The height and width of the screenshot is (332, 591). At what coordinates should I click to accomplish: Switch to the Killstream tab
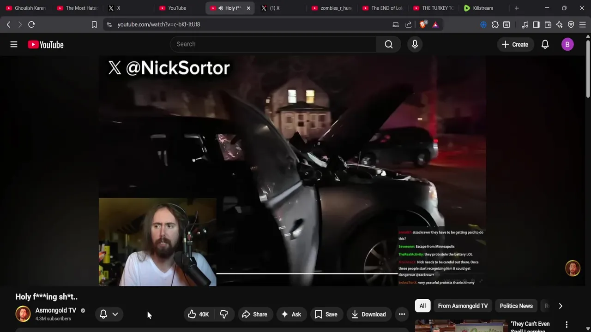tap(483, 8)
